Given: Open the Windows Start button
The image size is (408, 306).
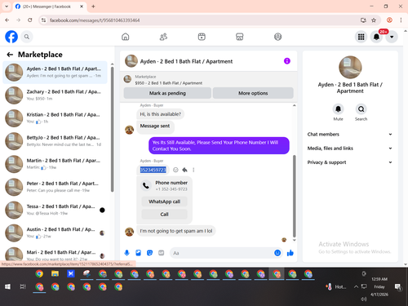Looking at the screenshot, I should pyautogui.click(x=7, y=286).
